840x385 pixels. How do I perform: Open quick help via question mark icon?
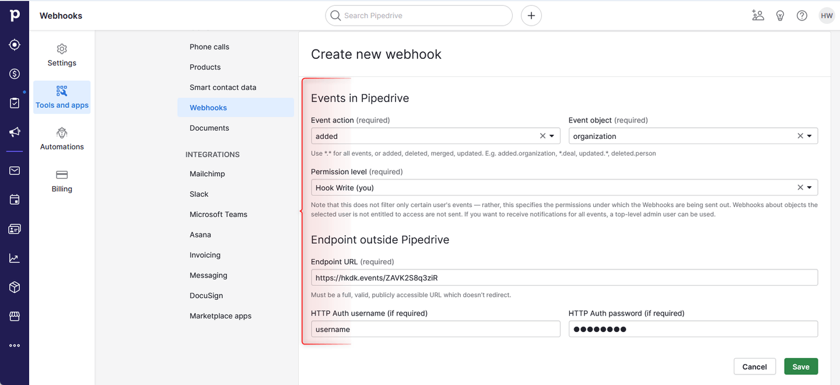point(801,15)
